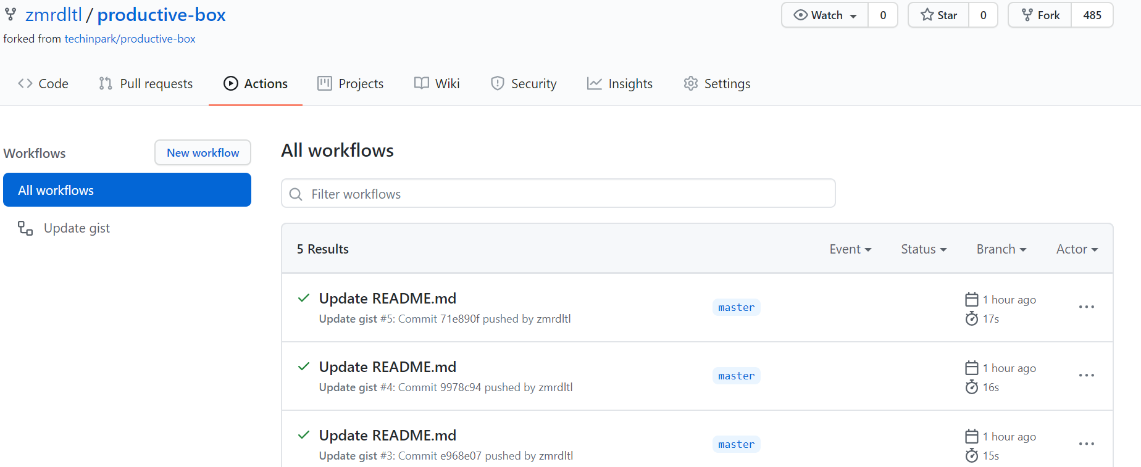Click the master branch label of run #5
Image resolution: width=1141 pixels, height=467 pixels.
point(736,307)
